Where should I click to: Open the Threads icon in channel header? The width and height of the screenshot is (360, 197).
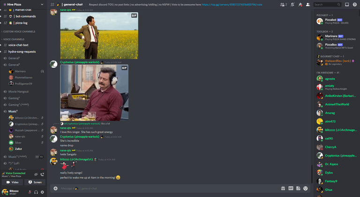pos(283,5)
